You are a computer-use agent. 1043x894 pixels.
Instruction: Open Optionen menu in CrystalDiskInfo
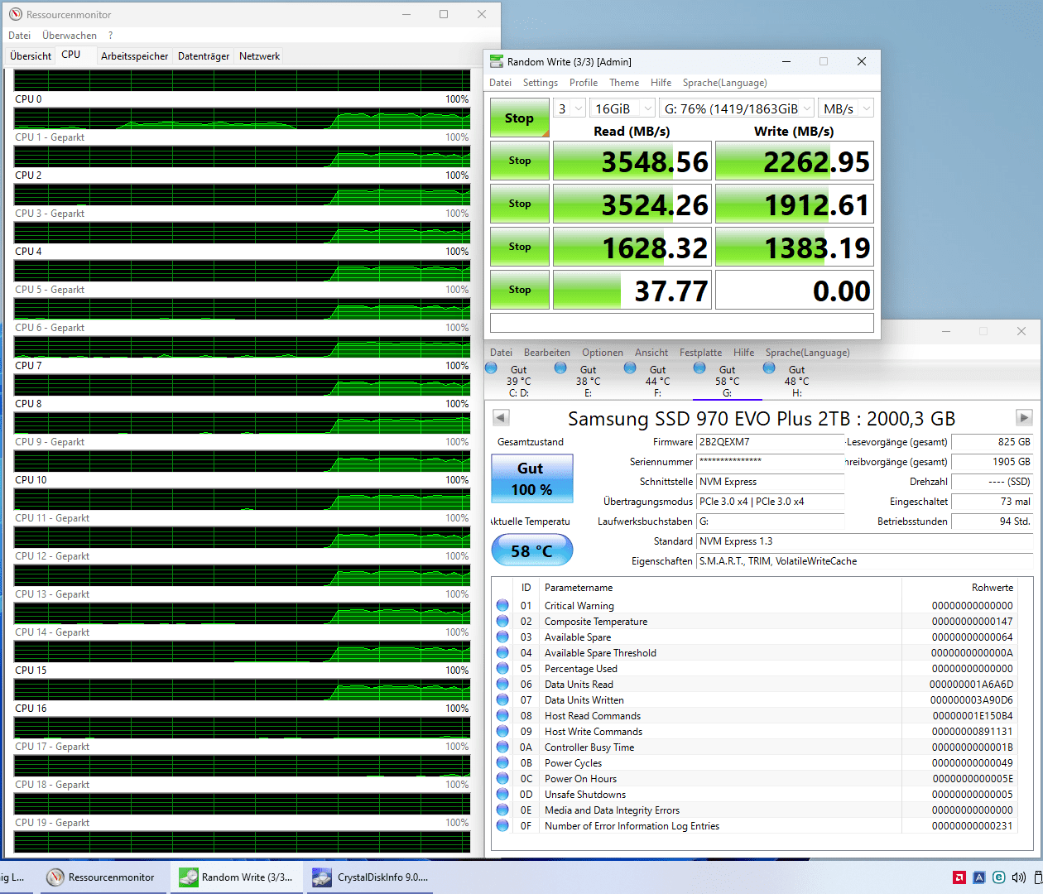[x=603, y=353]
